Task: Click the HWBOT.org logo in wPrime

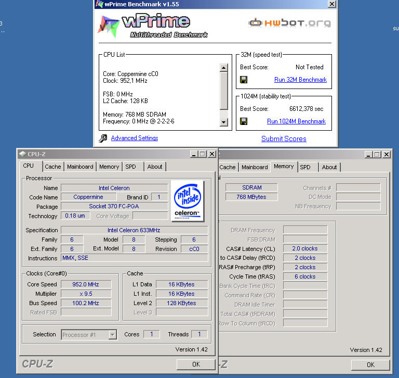Action: [289, 23]
